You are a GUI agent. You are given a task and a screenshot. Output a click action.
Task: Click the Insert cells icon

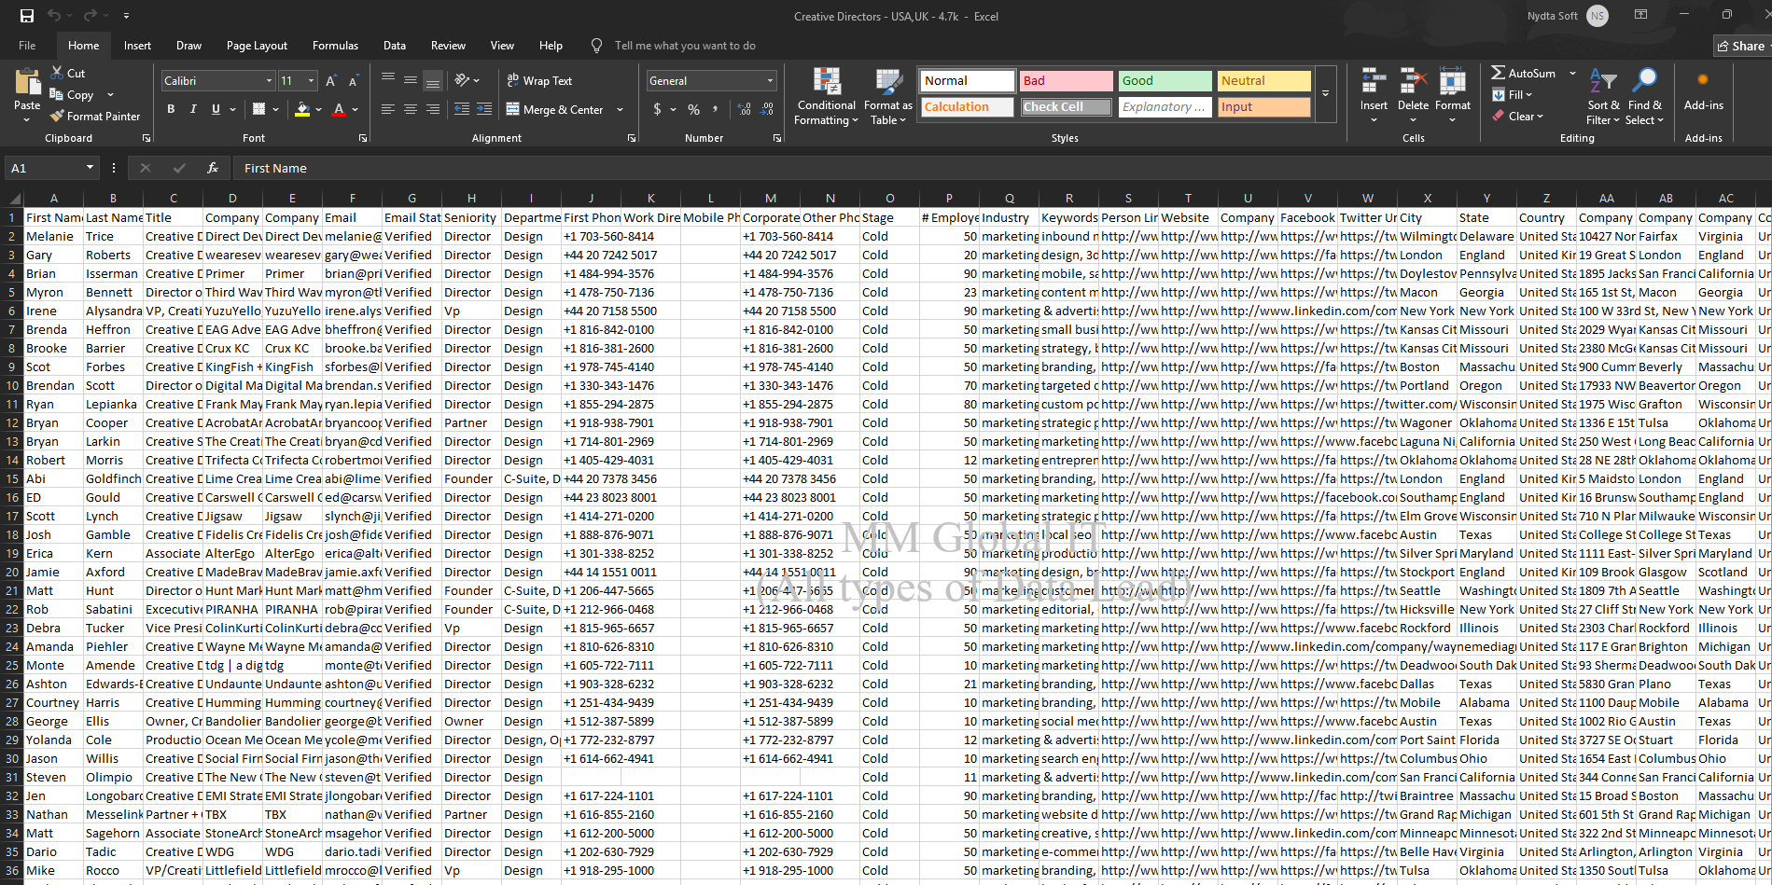pos(1374,81)
